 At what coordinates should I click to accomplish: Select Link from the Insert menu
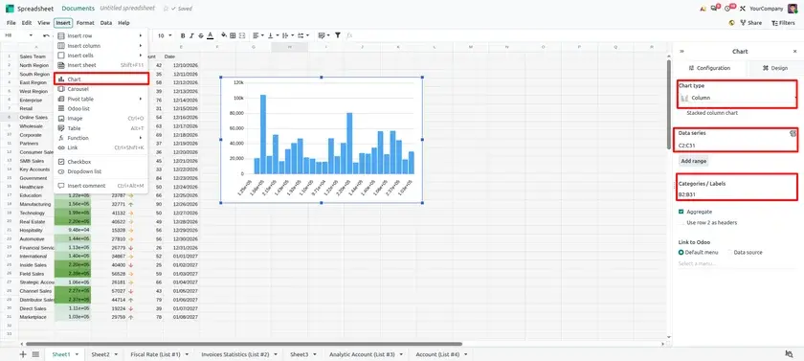(x=101, y=147)
